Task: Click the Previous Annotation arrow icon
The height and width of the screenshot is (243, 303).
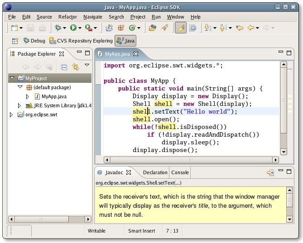Action: coord(223,28)
